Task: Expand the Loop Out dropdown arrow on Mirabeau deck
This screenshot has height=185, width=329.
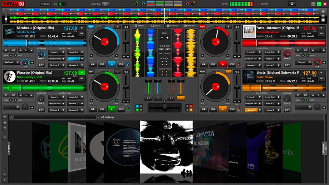Action: point(82,52)
